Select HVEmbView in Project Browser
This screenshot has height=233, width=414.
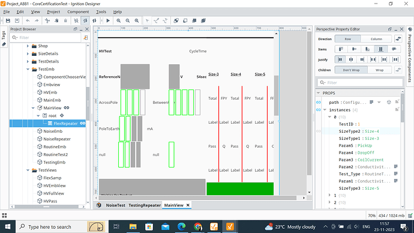[55, 186]
